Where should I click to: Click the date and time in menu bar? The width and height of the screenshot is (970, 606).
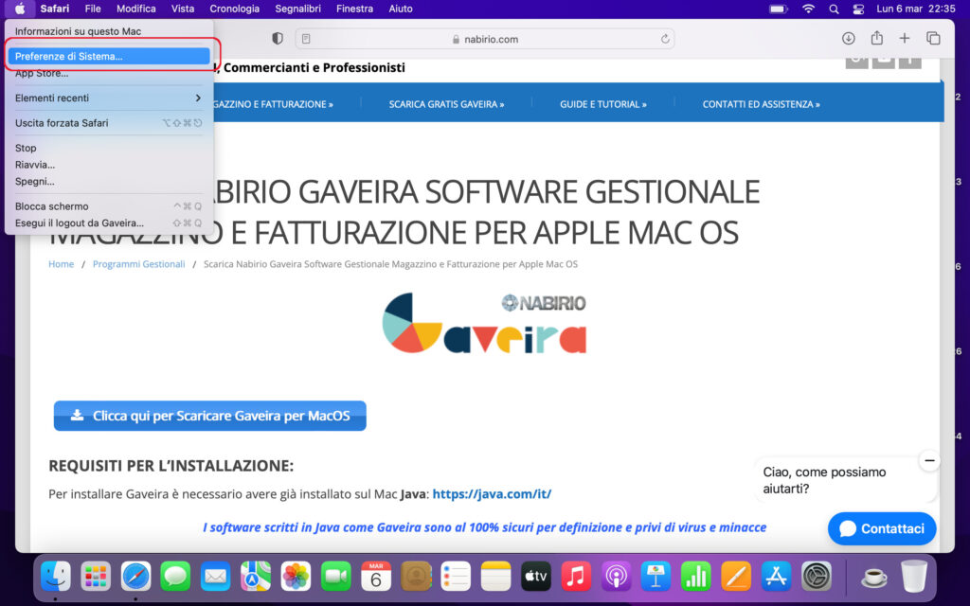[x=916, y=9]
